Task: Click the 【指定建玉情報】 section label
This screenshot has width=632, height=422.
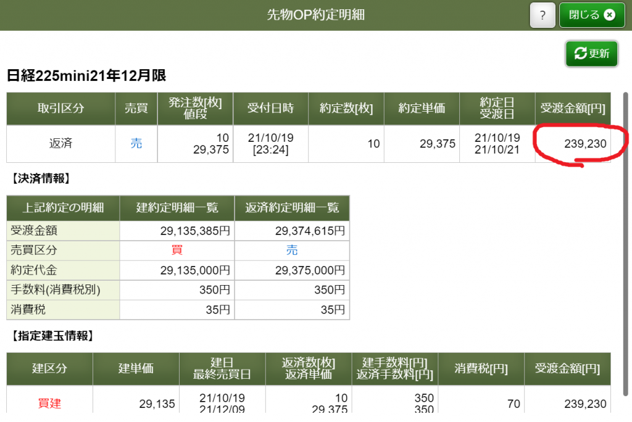Action: click(53, 336)
